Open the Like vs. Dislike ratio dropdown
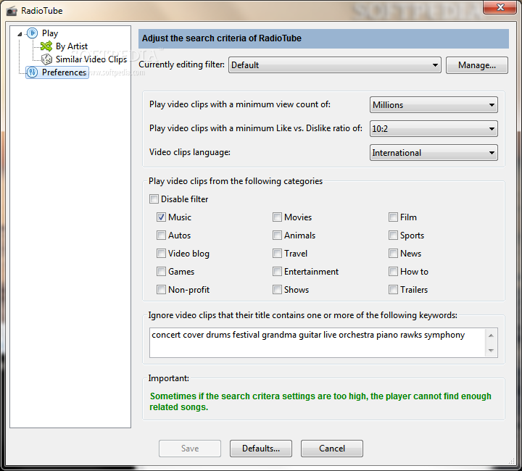Screen dimensions: 522x471 (434, 129)
